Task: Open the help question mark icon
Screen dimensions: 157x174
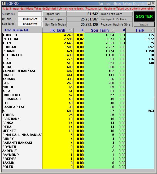Action: (x=4, y=3)
